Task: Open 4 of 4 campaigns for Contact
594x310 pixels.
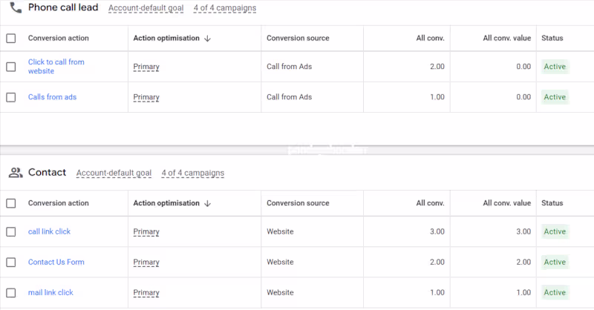Action: coord(192,173)
